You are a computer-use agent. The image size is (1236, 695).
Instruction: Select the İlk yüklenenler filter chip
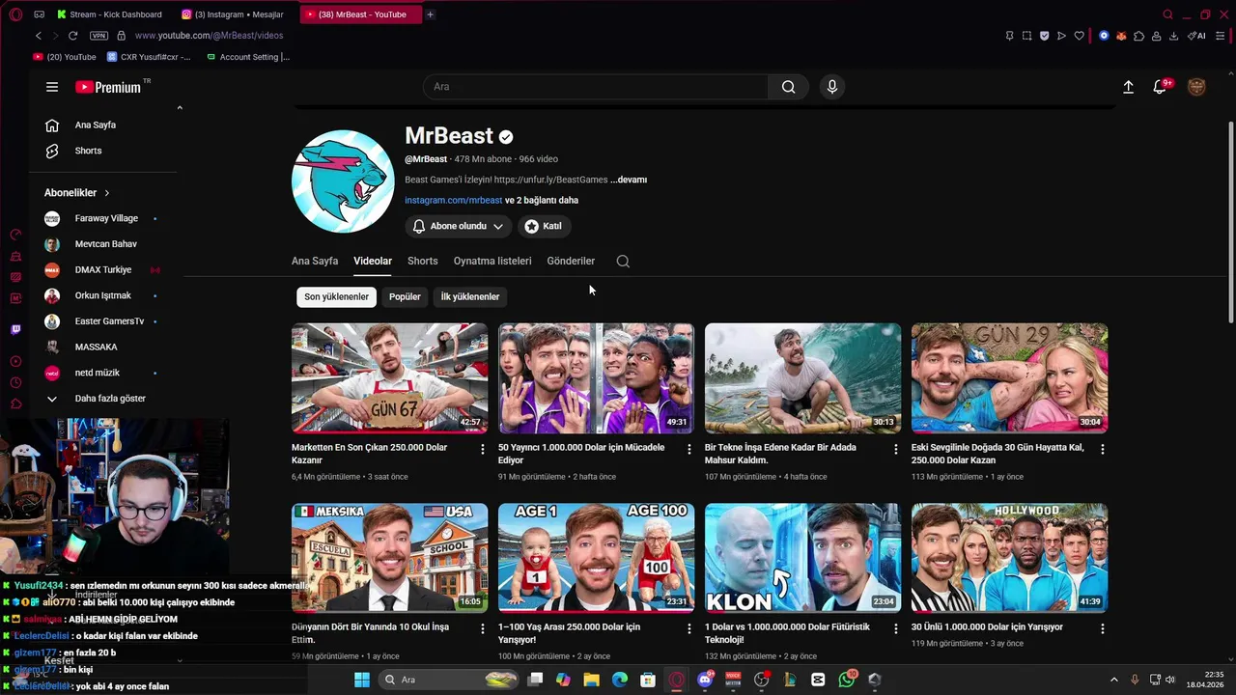(470, 296)
